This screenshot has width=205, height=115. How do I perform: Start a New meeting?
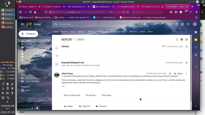pyautogui.click(x=32, y=78)
